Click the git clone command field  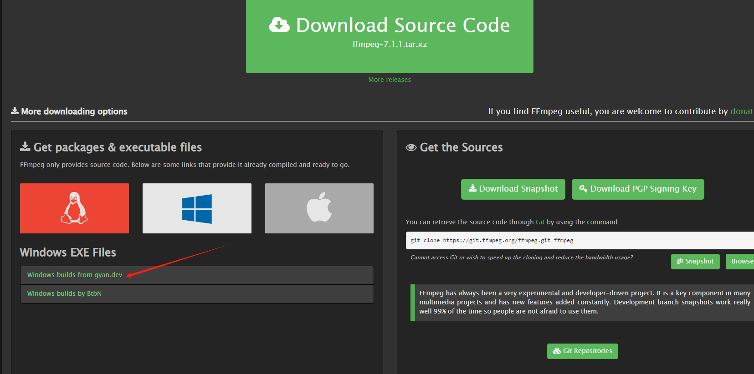coord(580,240)
